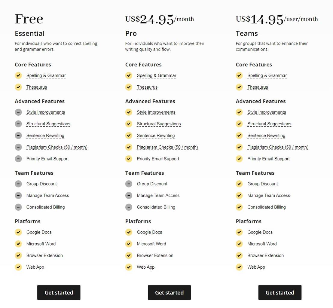
Task: Choose Get started for the Teams plan
Action: coord(280,292)
